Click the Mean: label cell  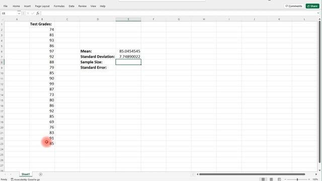point(98,51)
